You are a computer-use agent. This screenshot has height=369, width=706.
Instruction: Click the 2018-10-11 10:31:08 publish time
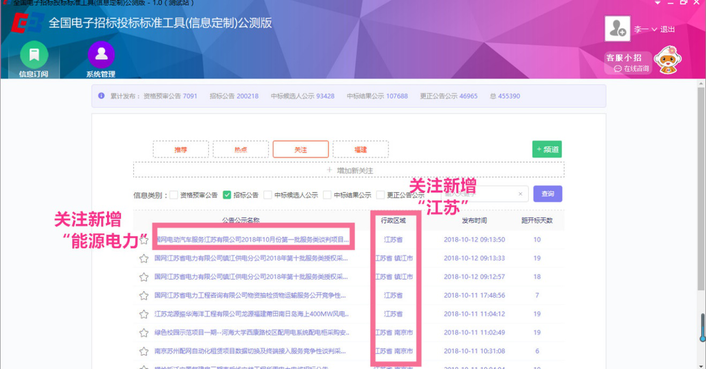[x=474, y=351]
